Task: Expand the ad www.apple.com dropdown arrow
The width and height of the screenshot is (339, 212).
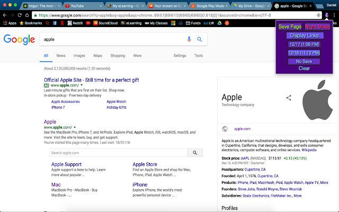Action: [x=82, y=85]
